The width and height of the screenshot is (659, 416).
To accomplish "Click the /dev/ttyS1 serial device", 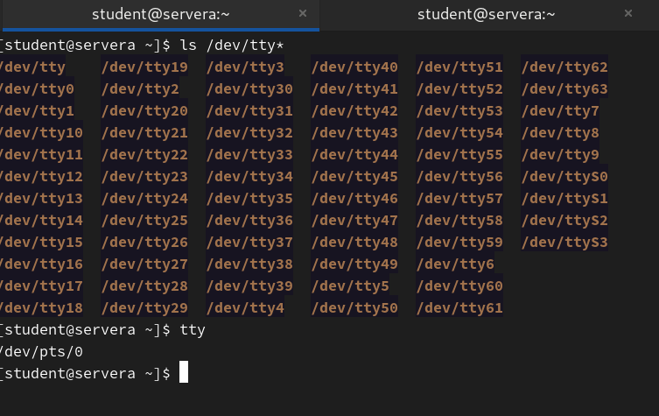I will (564, 198).
